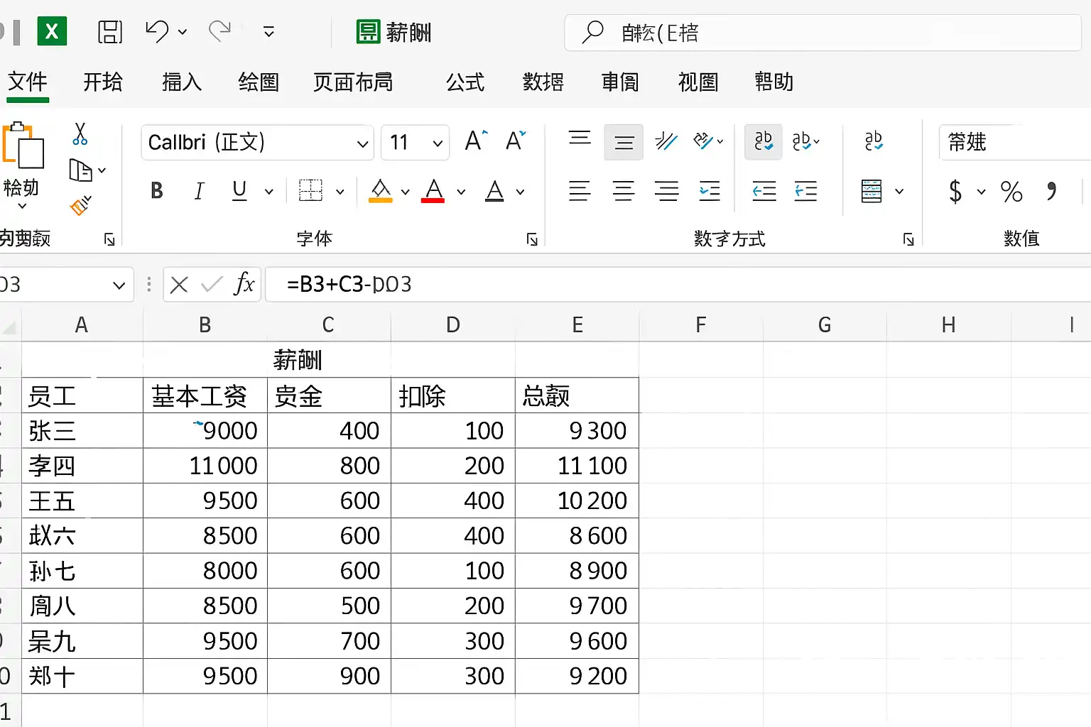Apply the red font color swatch
The height and width of the screenshot is (727, 1091).
coord(433,191)
